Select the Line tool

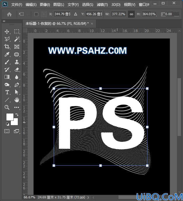coord(7,100)
